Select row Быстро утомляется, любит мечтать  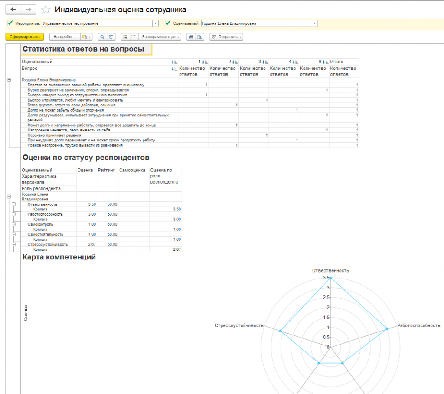coord(190,100)
